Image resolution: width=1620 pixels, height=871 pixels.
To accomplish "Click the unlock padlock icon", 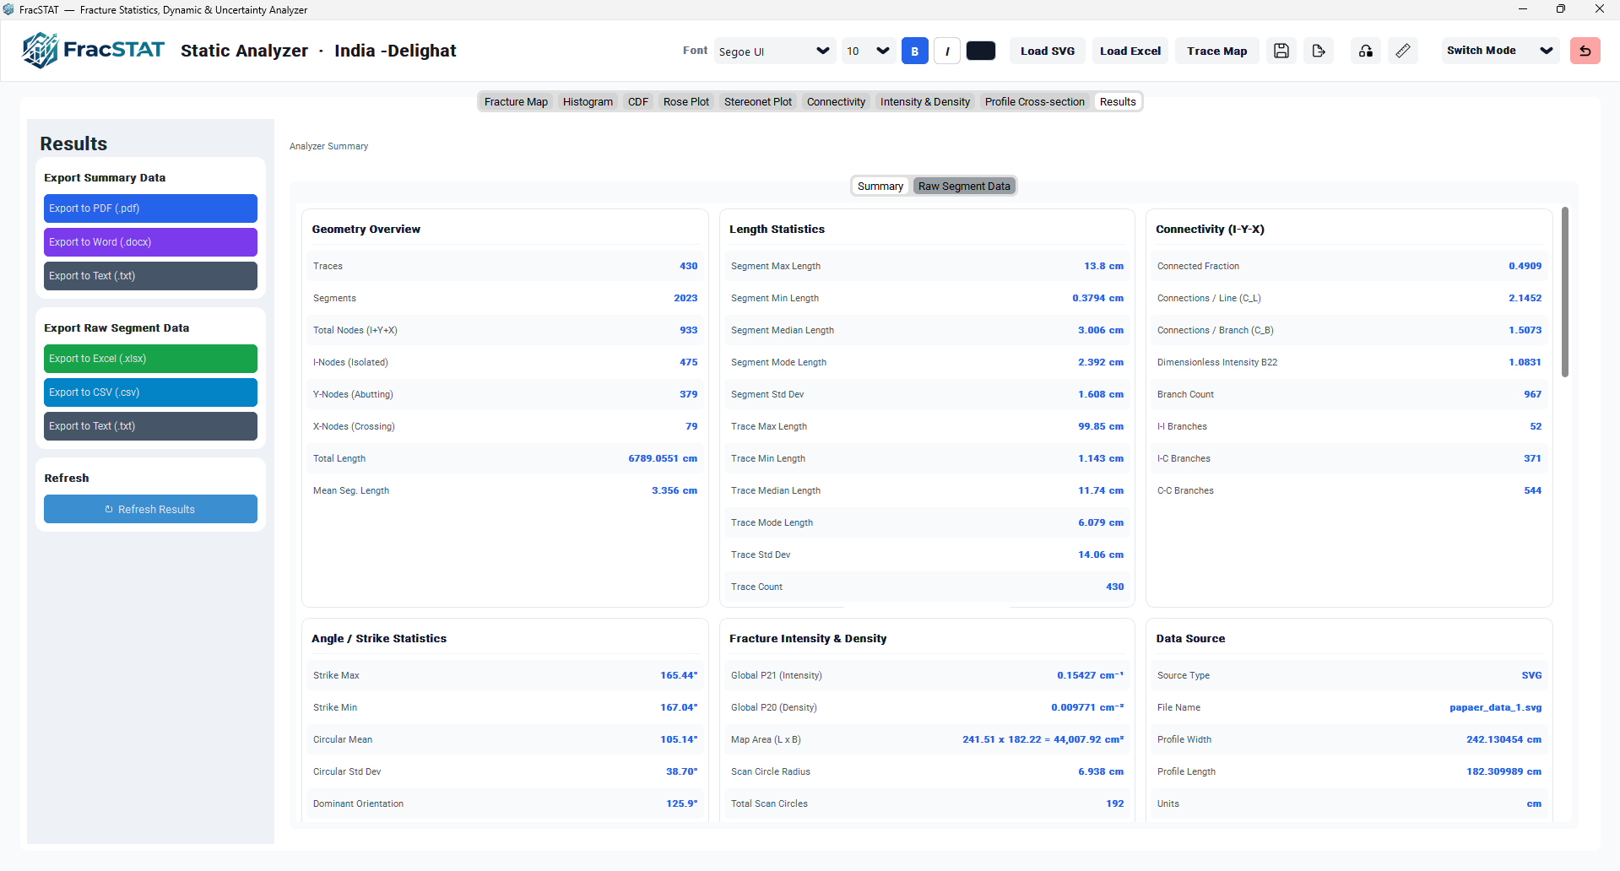I will [1365, 51].
